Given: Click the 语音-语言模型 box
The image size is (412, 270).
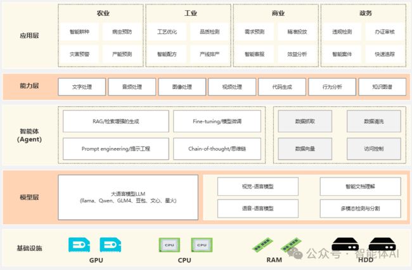Looking at the screenshot, I should [x=258, y=209].
